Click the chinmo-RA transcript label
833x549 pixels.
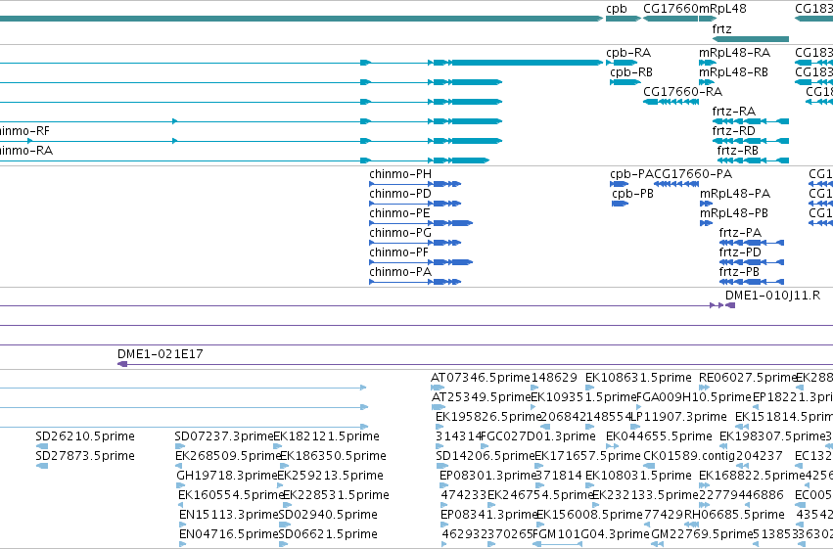coord(26,151)
